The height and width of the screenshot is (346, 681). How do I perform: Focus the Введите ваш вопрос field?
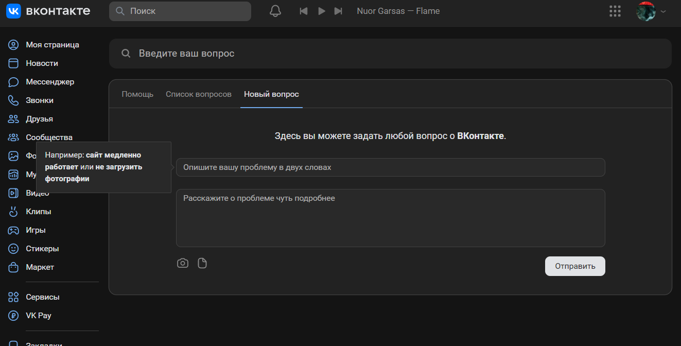[390, 54]
